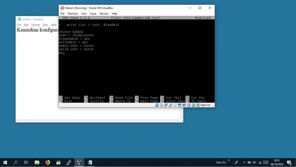296x167 pixels.
Task: Click the VirtualBox icon in title bar
Action: [x=62, y=8]
